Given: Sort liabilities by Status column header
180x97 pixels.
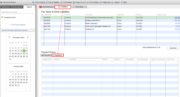Looking at the screenshot, I should pos(68,15).
